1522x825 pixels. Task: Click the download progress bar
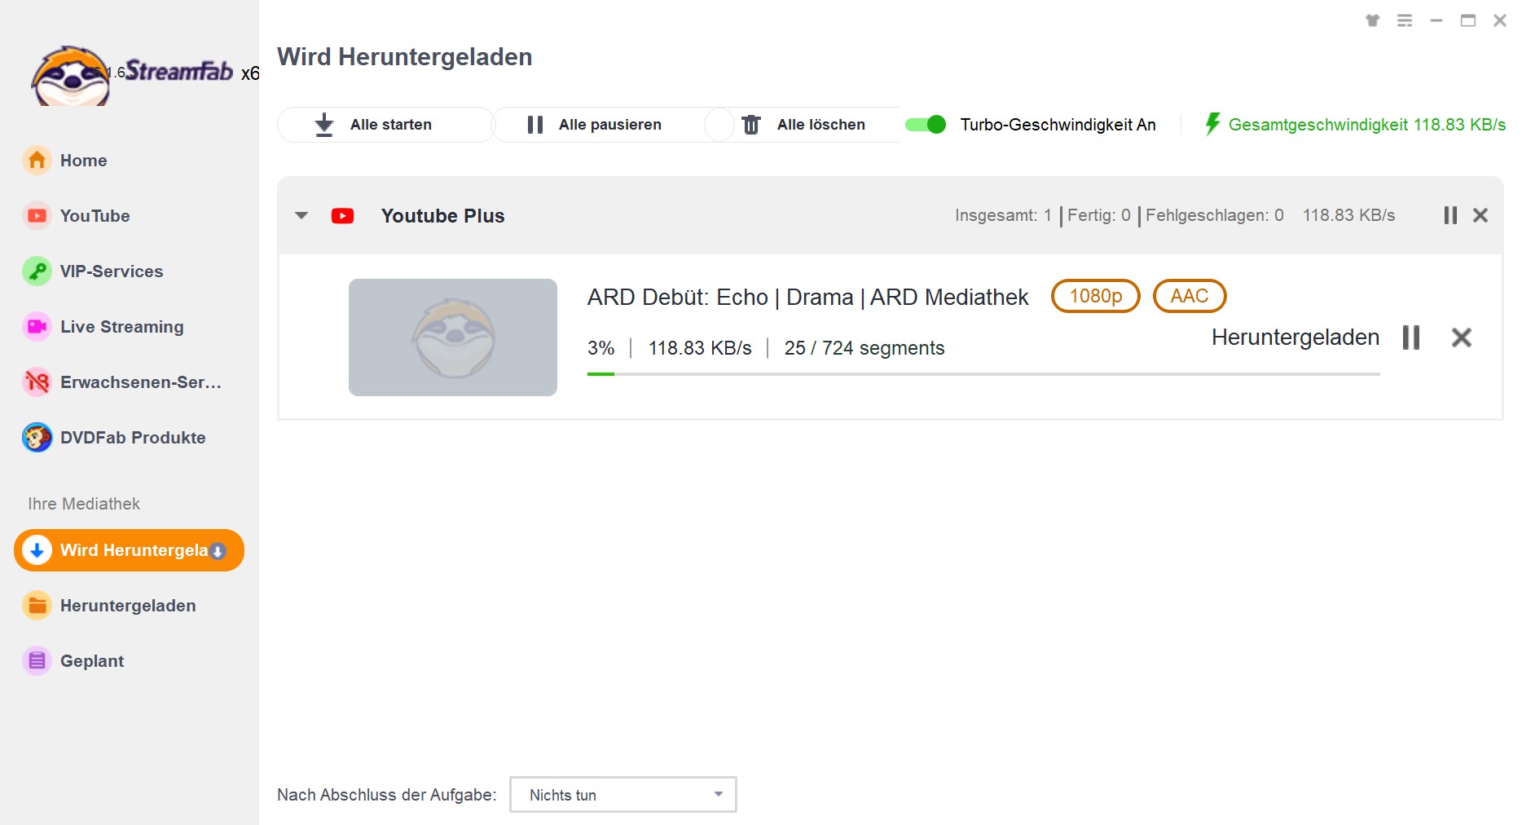tap(983, 374)
